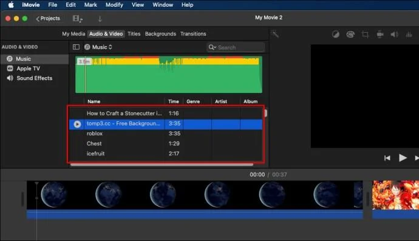Open the Mark menu

click(x=90, y=5)
